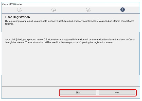Screen dimensions: 142x101
Task: Click the completed step 1 indicator
Action: 19,10
